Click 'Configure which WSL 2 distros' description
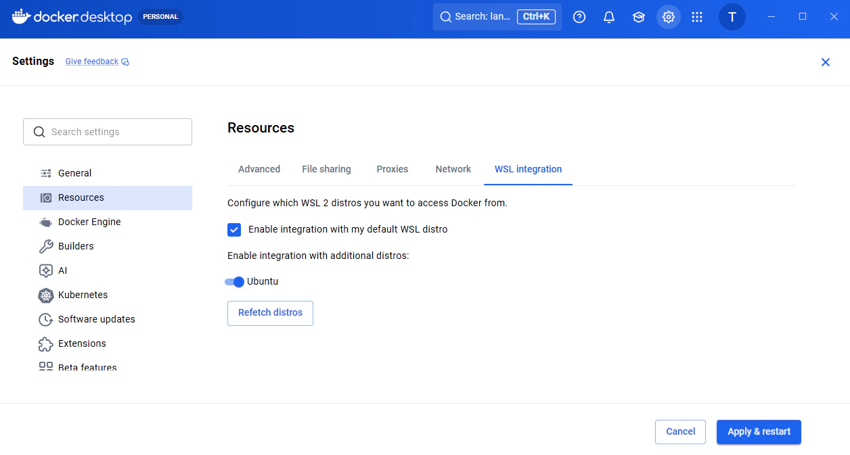The image size is (850, 455). (x=367, y=203)
